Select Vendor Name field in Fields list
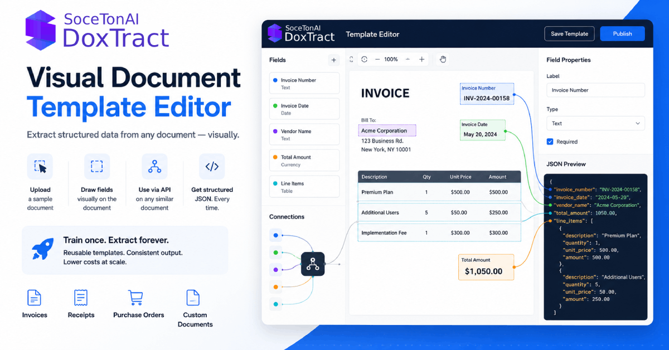Screen dimensions: 669x350 (x=304, y=134)
